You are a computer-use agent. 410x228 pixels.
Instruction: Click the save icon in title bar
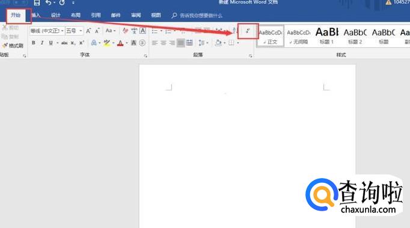(x=37, y=3)
